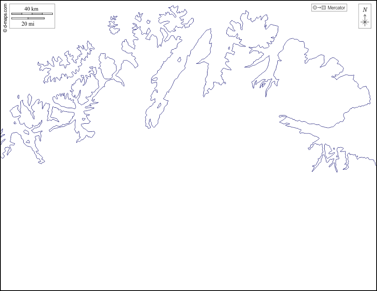Select the 20 mi scale label
This screenshot has height=291, width=377.
pos(28,24)
